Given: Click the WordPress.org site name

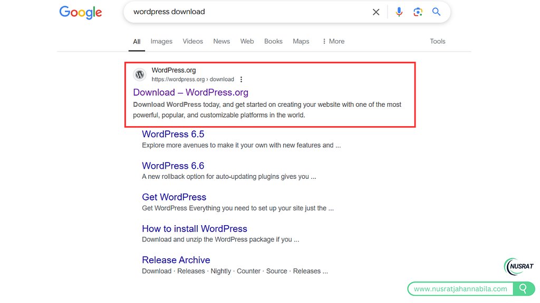Looking at the screenshot, I should [173, 70].
